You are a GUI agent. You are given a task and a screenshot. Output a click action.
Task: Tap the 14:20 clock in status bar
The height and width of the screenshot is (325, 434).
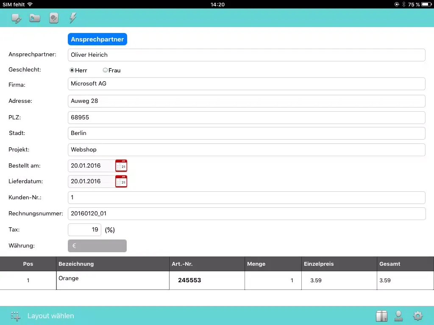[217, 4]
